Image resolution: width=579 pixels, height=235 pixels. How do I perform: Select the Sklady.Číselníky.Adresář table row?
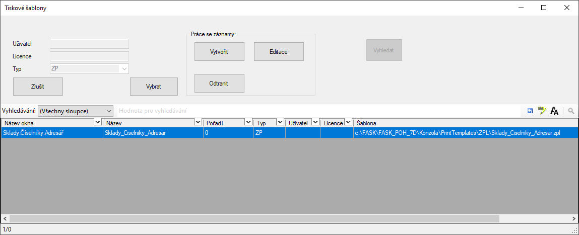click(x=50, y=133)
